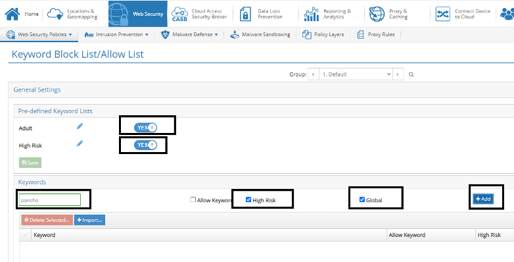Click the Malware Sandboxing icon

coord(235,34)
